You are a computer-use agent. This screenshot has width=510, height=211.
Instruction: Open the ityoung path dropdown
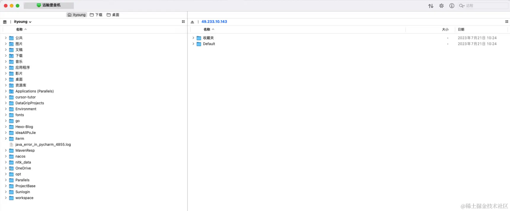[x=23, y=22]
